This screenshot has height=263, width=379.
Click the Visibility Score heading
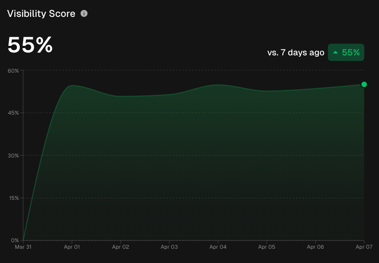pos(41,13)
